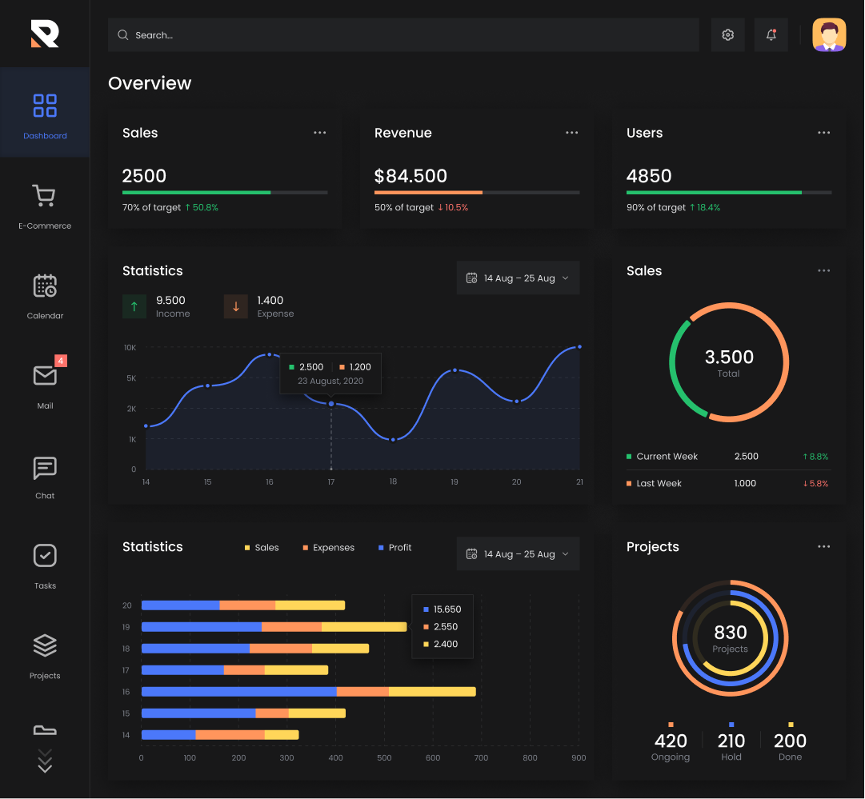The image size is (865, 799).
Task: Open Mail with 4 unread badge
Action: coord(45,376)
